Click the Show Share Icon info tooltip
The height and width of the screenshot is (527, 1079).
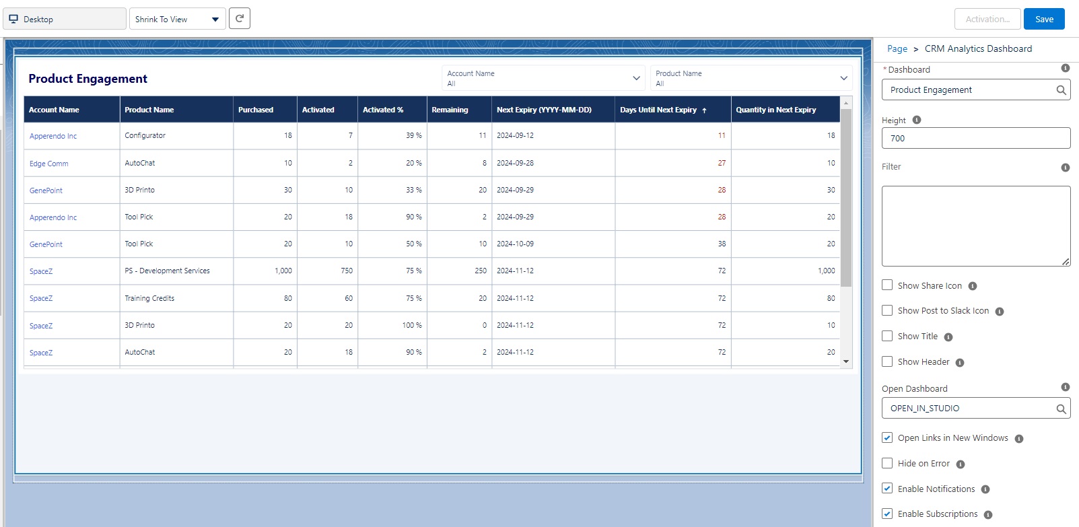(x=972, y=286)
